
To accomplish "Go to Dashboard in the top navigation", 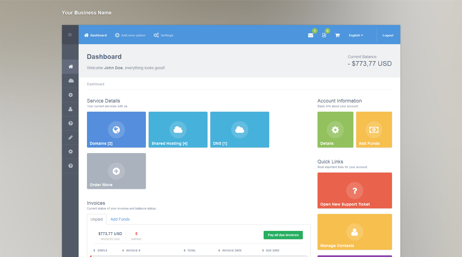I will click(x=95, y=35).
